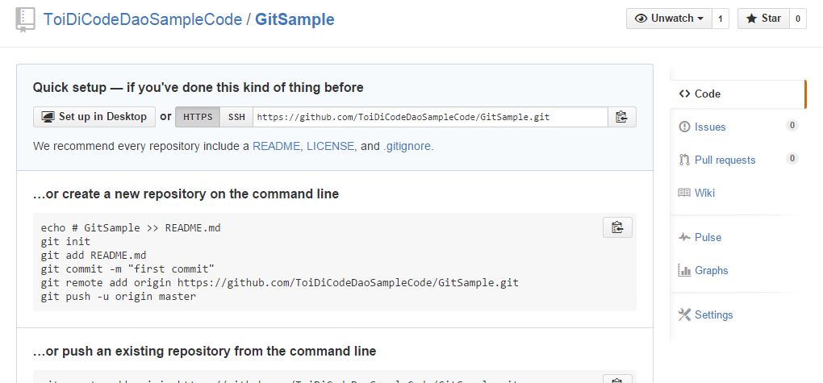823x383 pixels.
Task: Click the clone URL text field
Action: (x=430, y=117)
